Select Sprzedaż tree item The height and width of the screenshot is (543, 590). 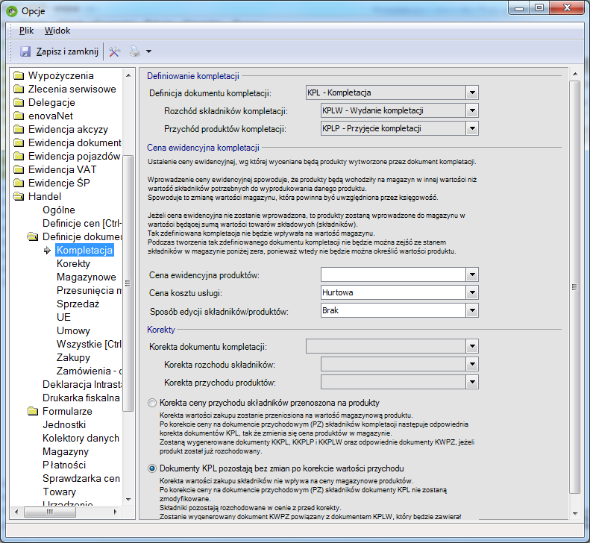(78, 304)
